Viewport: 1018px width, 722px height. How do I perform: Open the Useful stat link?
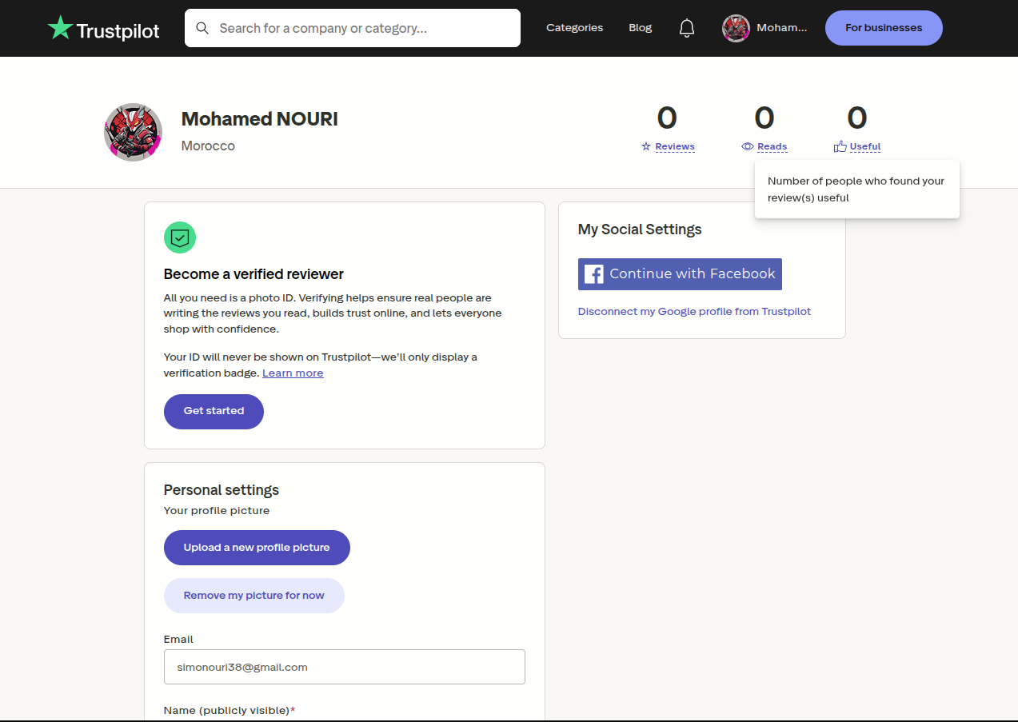[865, 146]
